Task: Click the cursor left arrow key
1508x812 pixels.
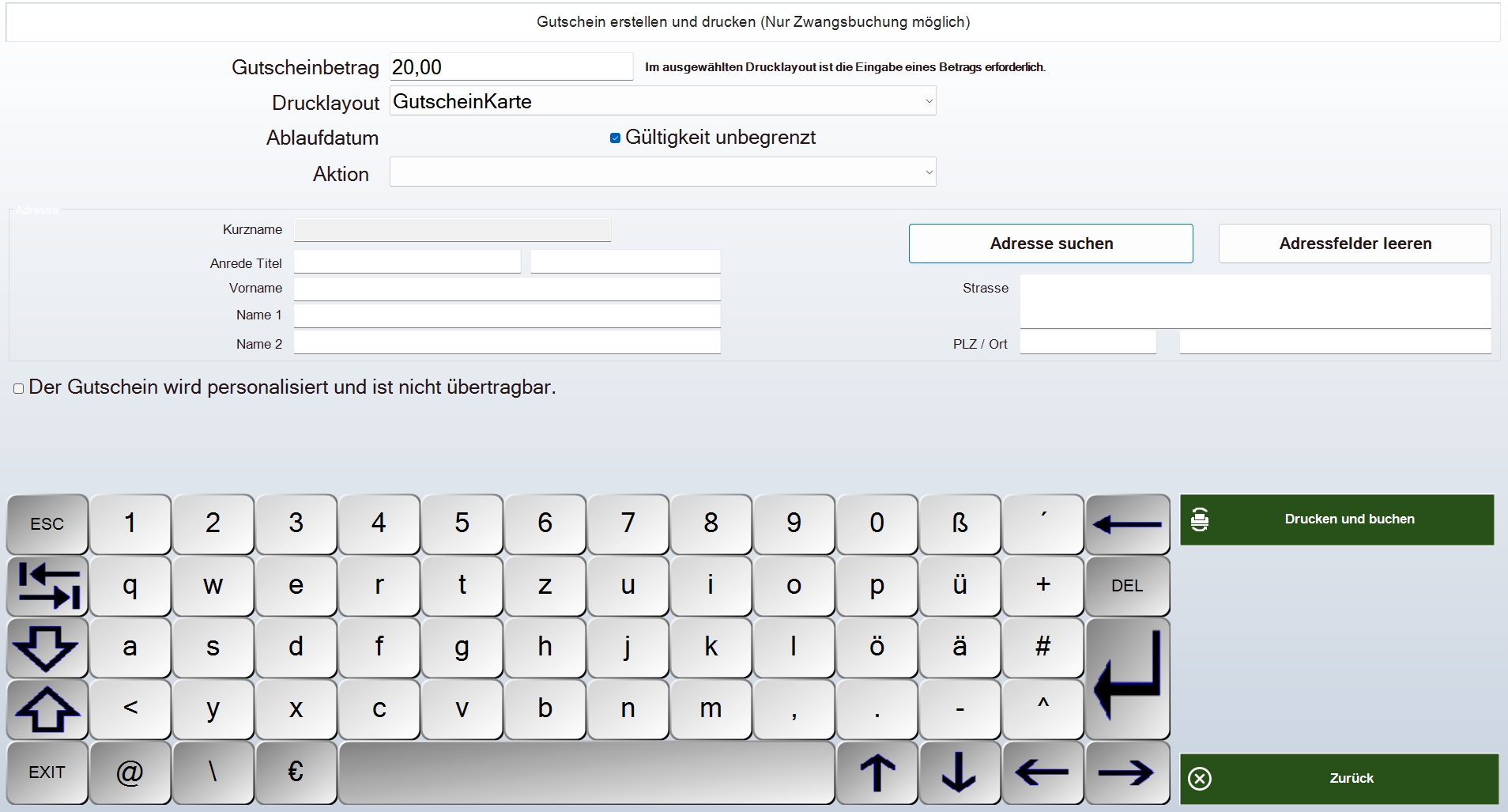Action: pyautogui.click(x=1042, y=772)
